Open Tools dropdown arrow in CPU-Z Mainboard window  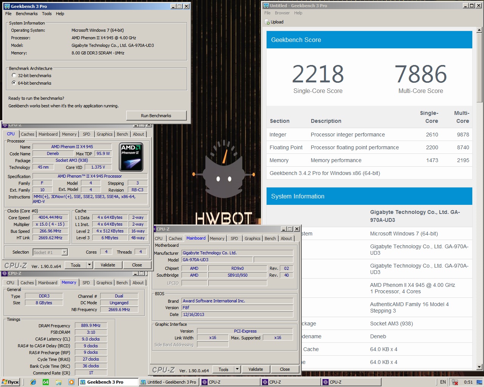pos(237,369)
